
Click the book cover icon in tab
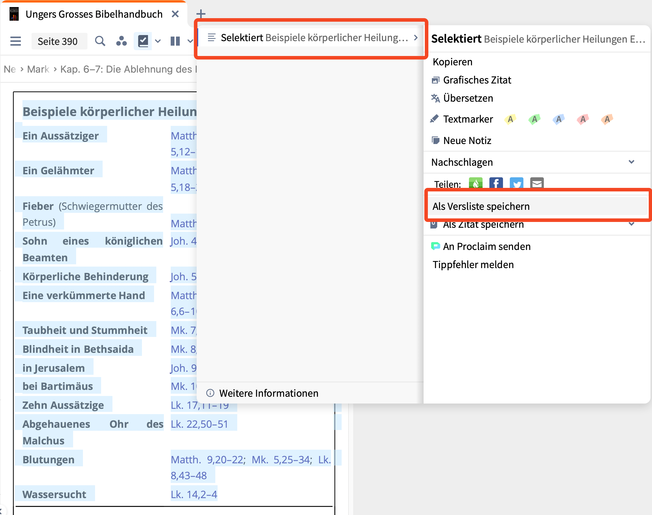(x=14, y=14)
